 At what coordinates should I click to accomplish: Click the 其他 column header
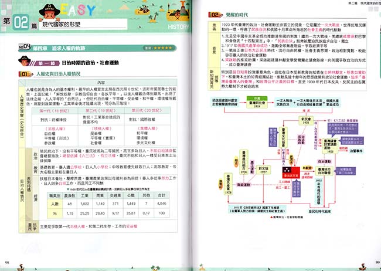click(146, 195)
